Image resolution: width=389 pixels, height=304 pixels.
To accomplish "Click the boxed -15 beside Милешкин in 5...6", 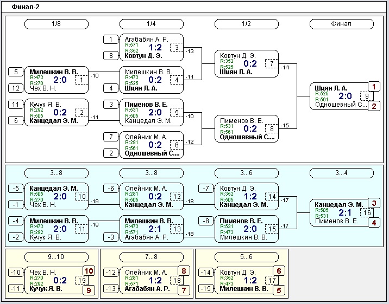I will (206, 288).
